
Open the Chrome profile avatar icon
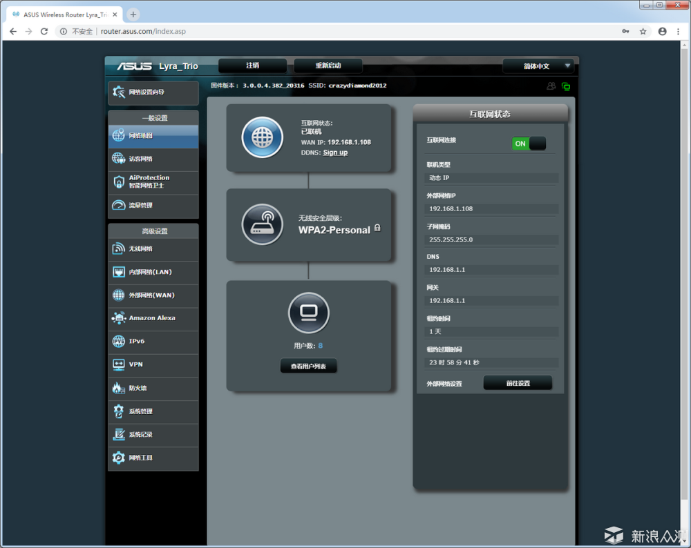pyautogui.click(x=662, y=31)
